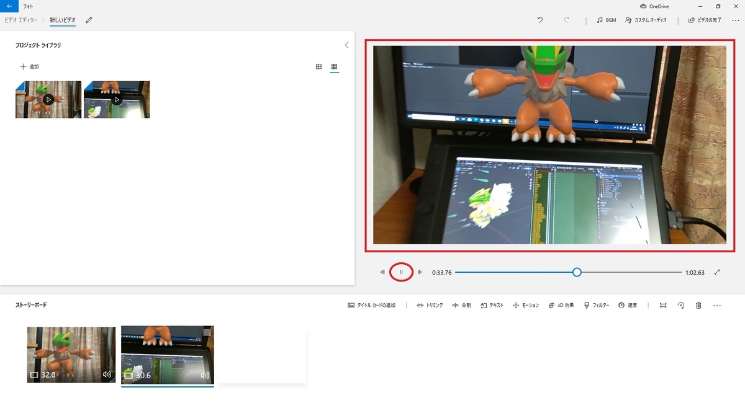Select second library clip thumbnail
The image size is (745, 403).
pos(117,99)
